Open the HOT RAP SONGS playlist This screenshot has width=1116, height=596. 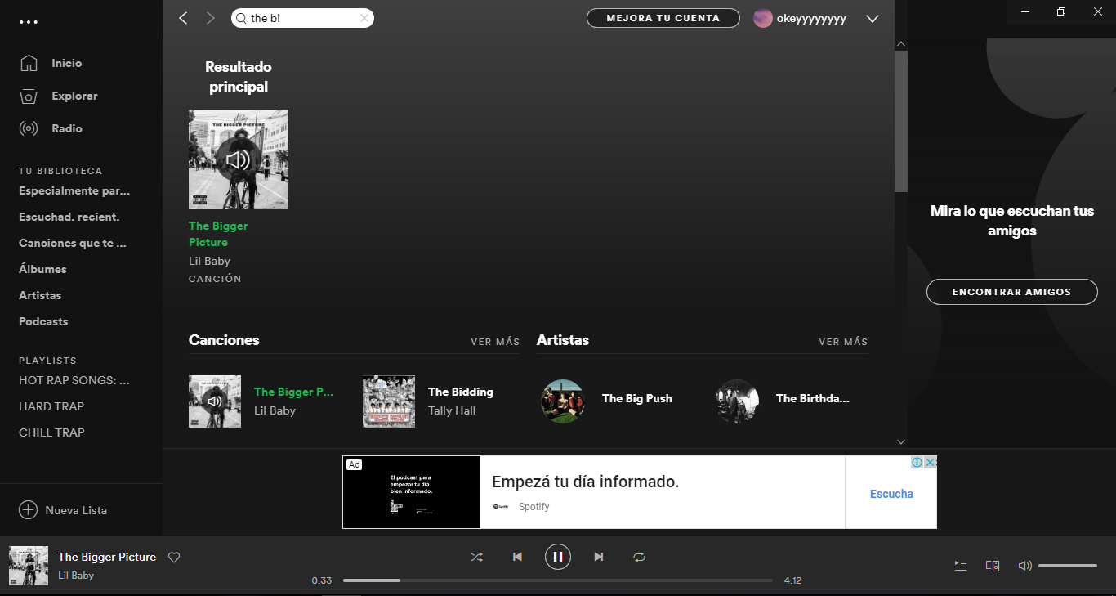click(x=74, y=380)
